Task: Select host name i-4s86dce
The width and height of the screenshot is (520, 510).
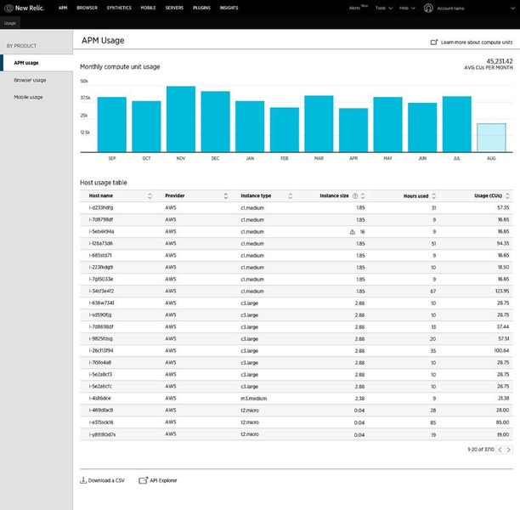Action: (99, 398)
